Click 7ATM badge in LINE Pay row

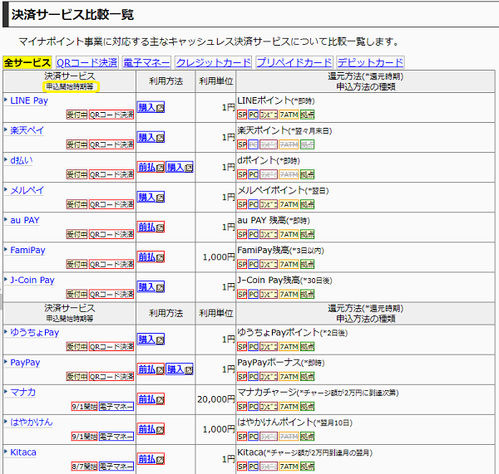(x=289, y=115)
